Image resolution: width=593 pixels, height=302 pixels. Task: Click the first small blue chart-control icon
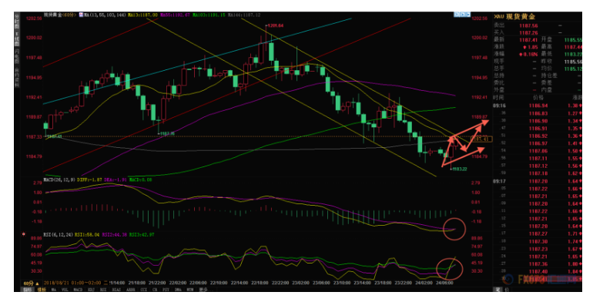[x=457, y=15]
